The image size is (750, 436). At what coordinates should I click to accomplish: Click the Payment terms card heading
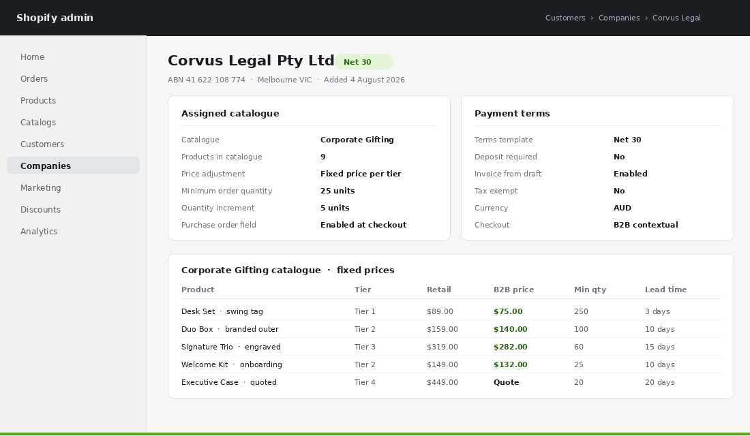click(x=512, y=113)
